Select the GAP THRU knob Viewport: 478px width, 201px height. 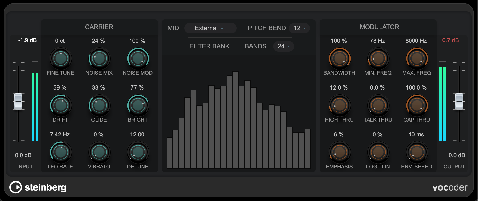pyautogui.click(x=417, y=105)
